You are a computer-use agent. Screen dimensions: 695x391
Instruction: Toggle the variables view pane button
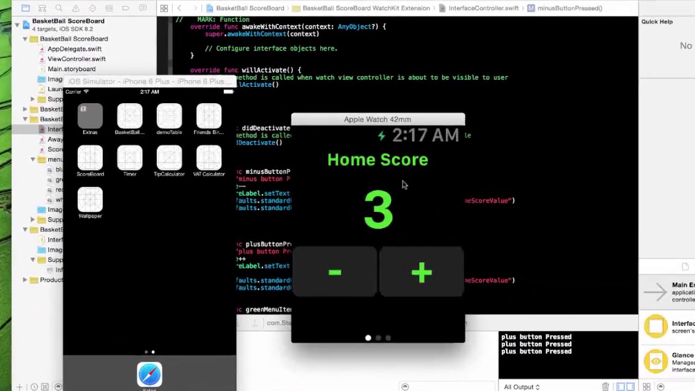(621, 387)
